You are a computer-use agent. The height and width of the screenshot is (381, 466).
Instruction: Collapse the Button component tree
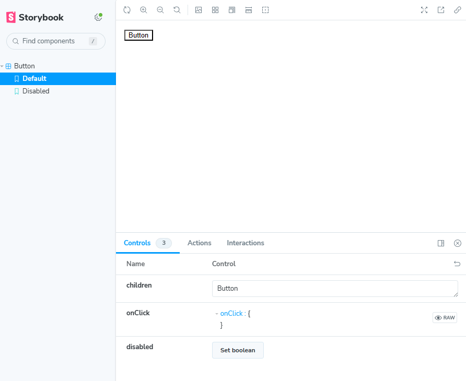(x=2, y=66)
